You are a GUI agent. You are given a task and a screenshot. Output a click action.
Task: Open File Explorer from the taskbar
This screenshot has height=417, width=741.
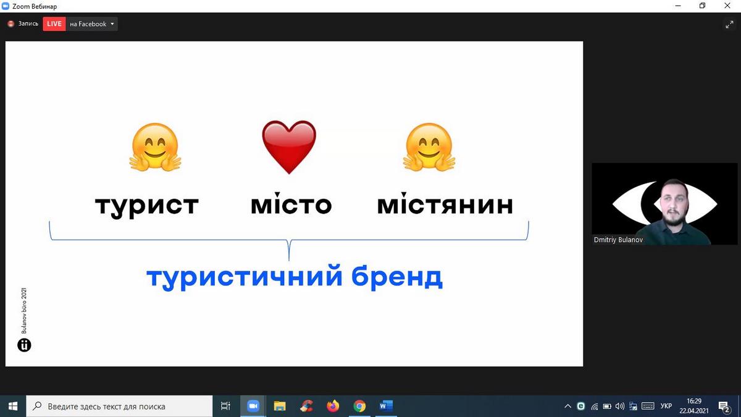pyautogui.click(x=280, y=406)
